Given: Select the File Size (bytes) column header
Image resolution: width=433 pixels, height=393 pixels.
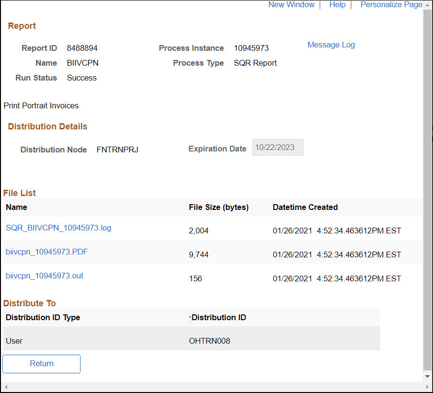Looking at the screenshot, I should click(x=219, y=208).
